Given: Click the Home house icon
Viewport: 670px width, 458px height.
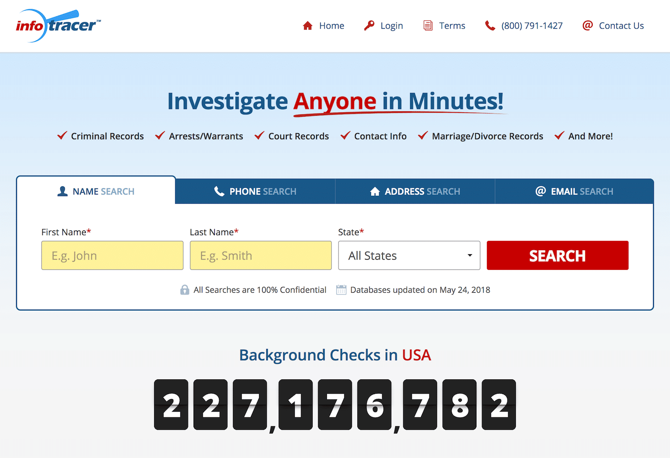Looking at the screenshot, I should coord(307,25).
